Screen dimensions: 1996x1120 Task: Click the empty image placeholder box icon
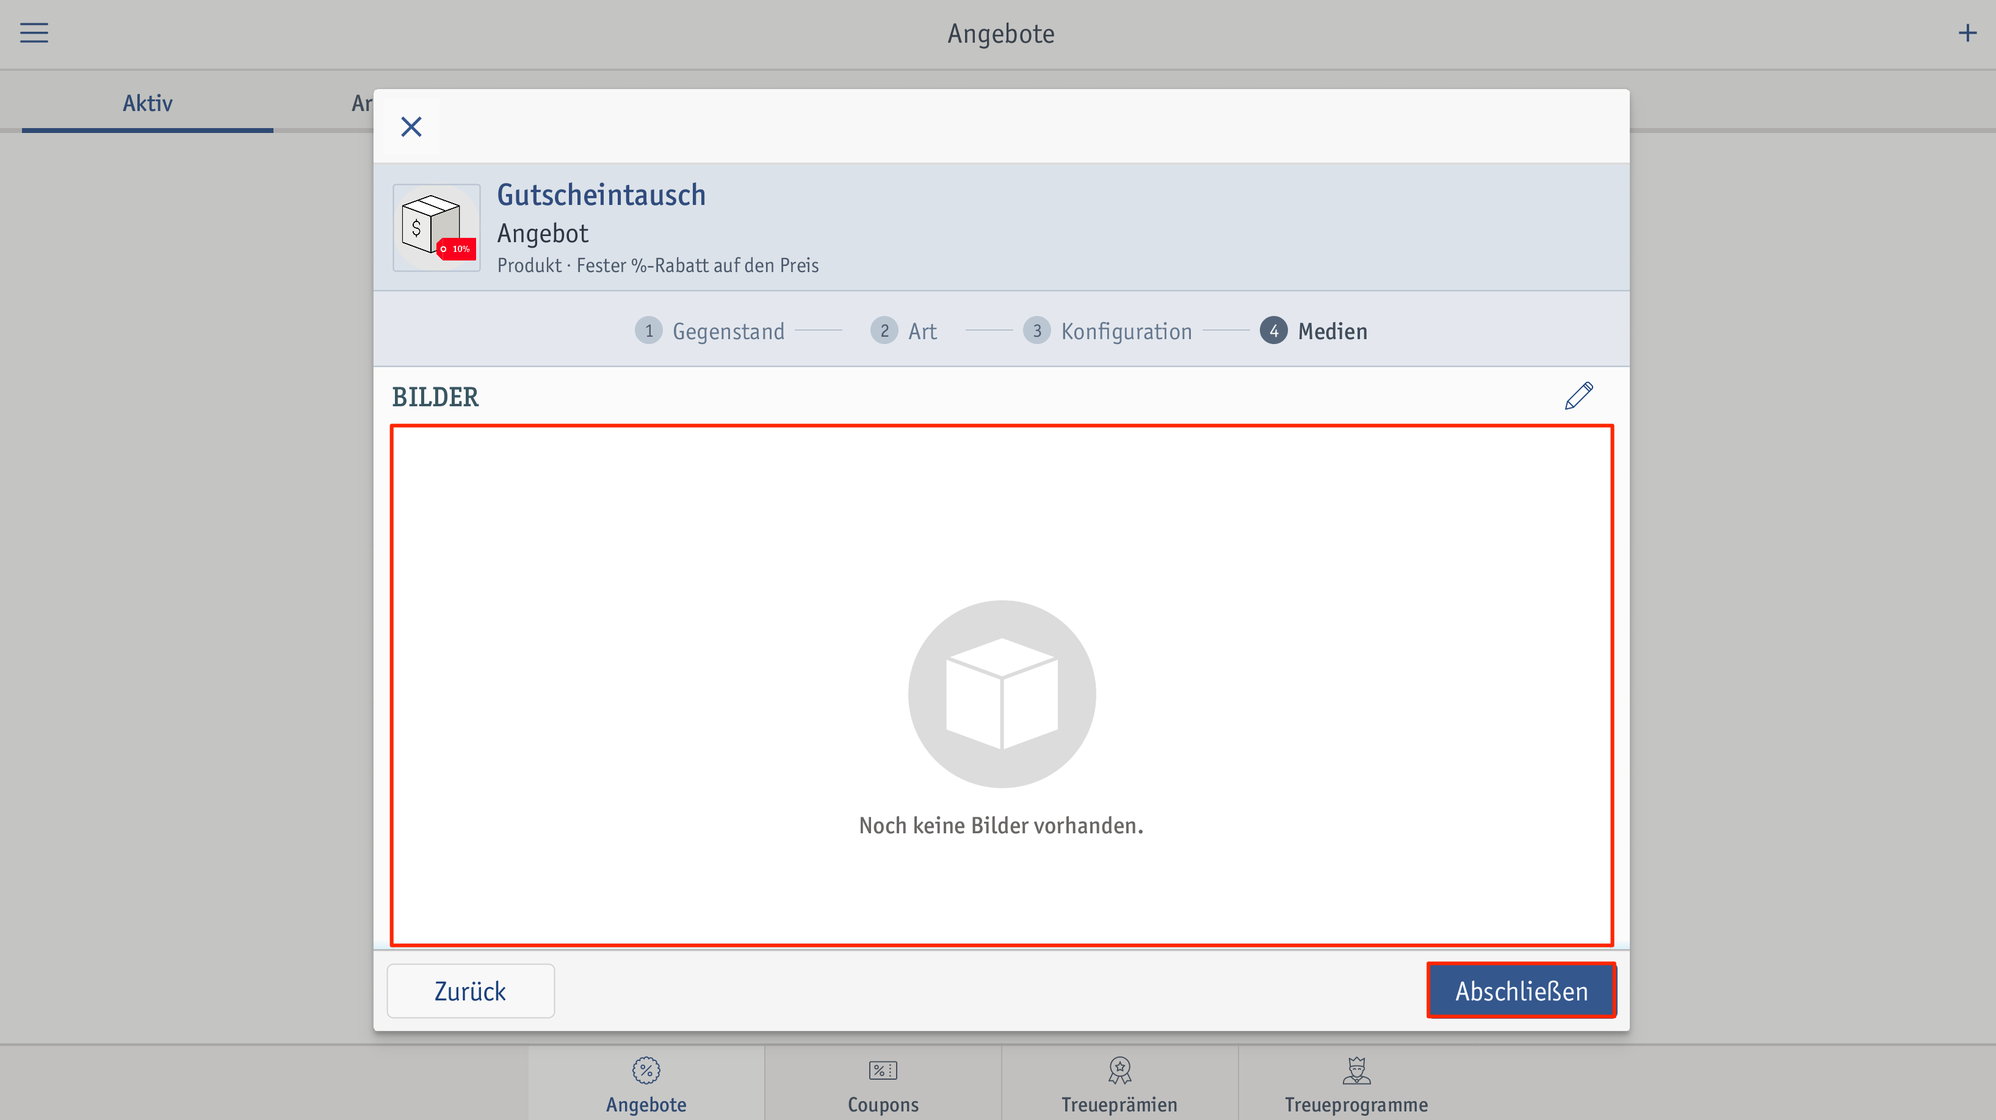point(1002,694)
